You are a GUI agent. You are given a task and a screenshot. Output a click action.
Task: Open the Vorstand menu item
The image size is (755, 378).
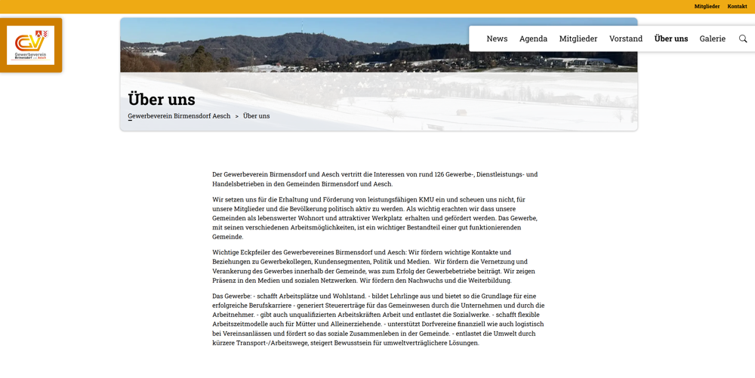point(626,38)
